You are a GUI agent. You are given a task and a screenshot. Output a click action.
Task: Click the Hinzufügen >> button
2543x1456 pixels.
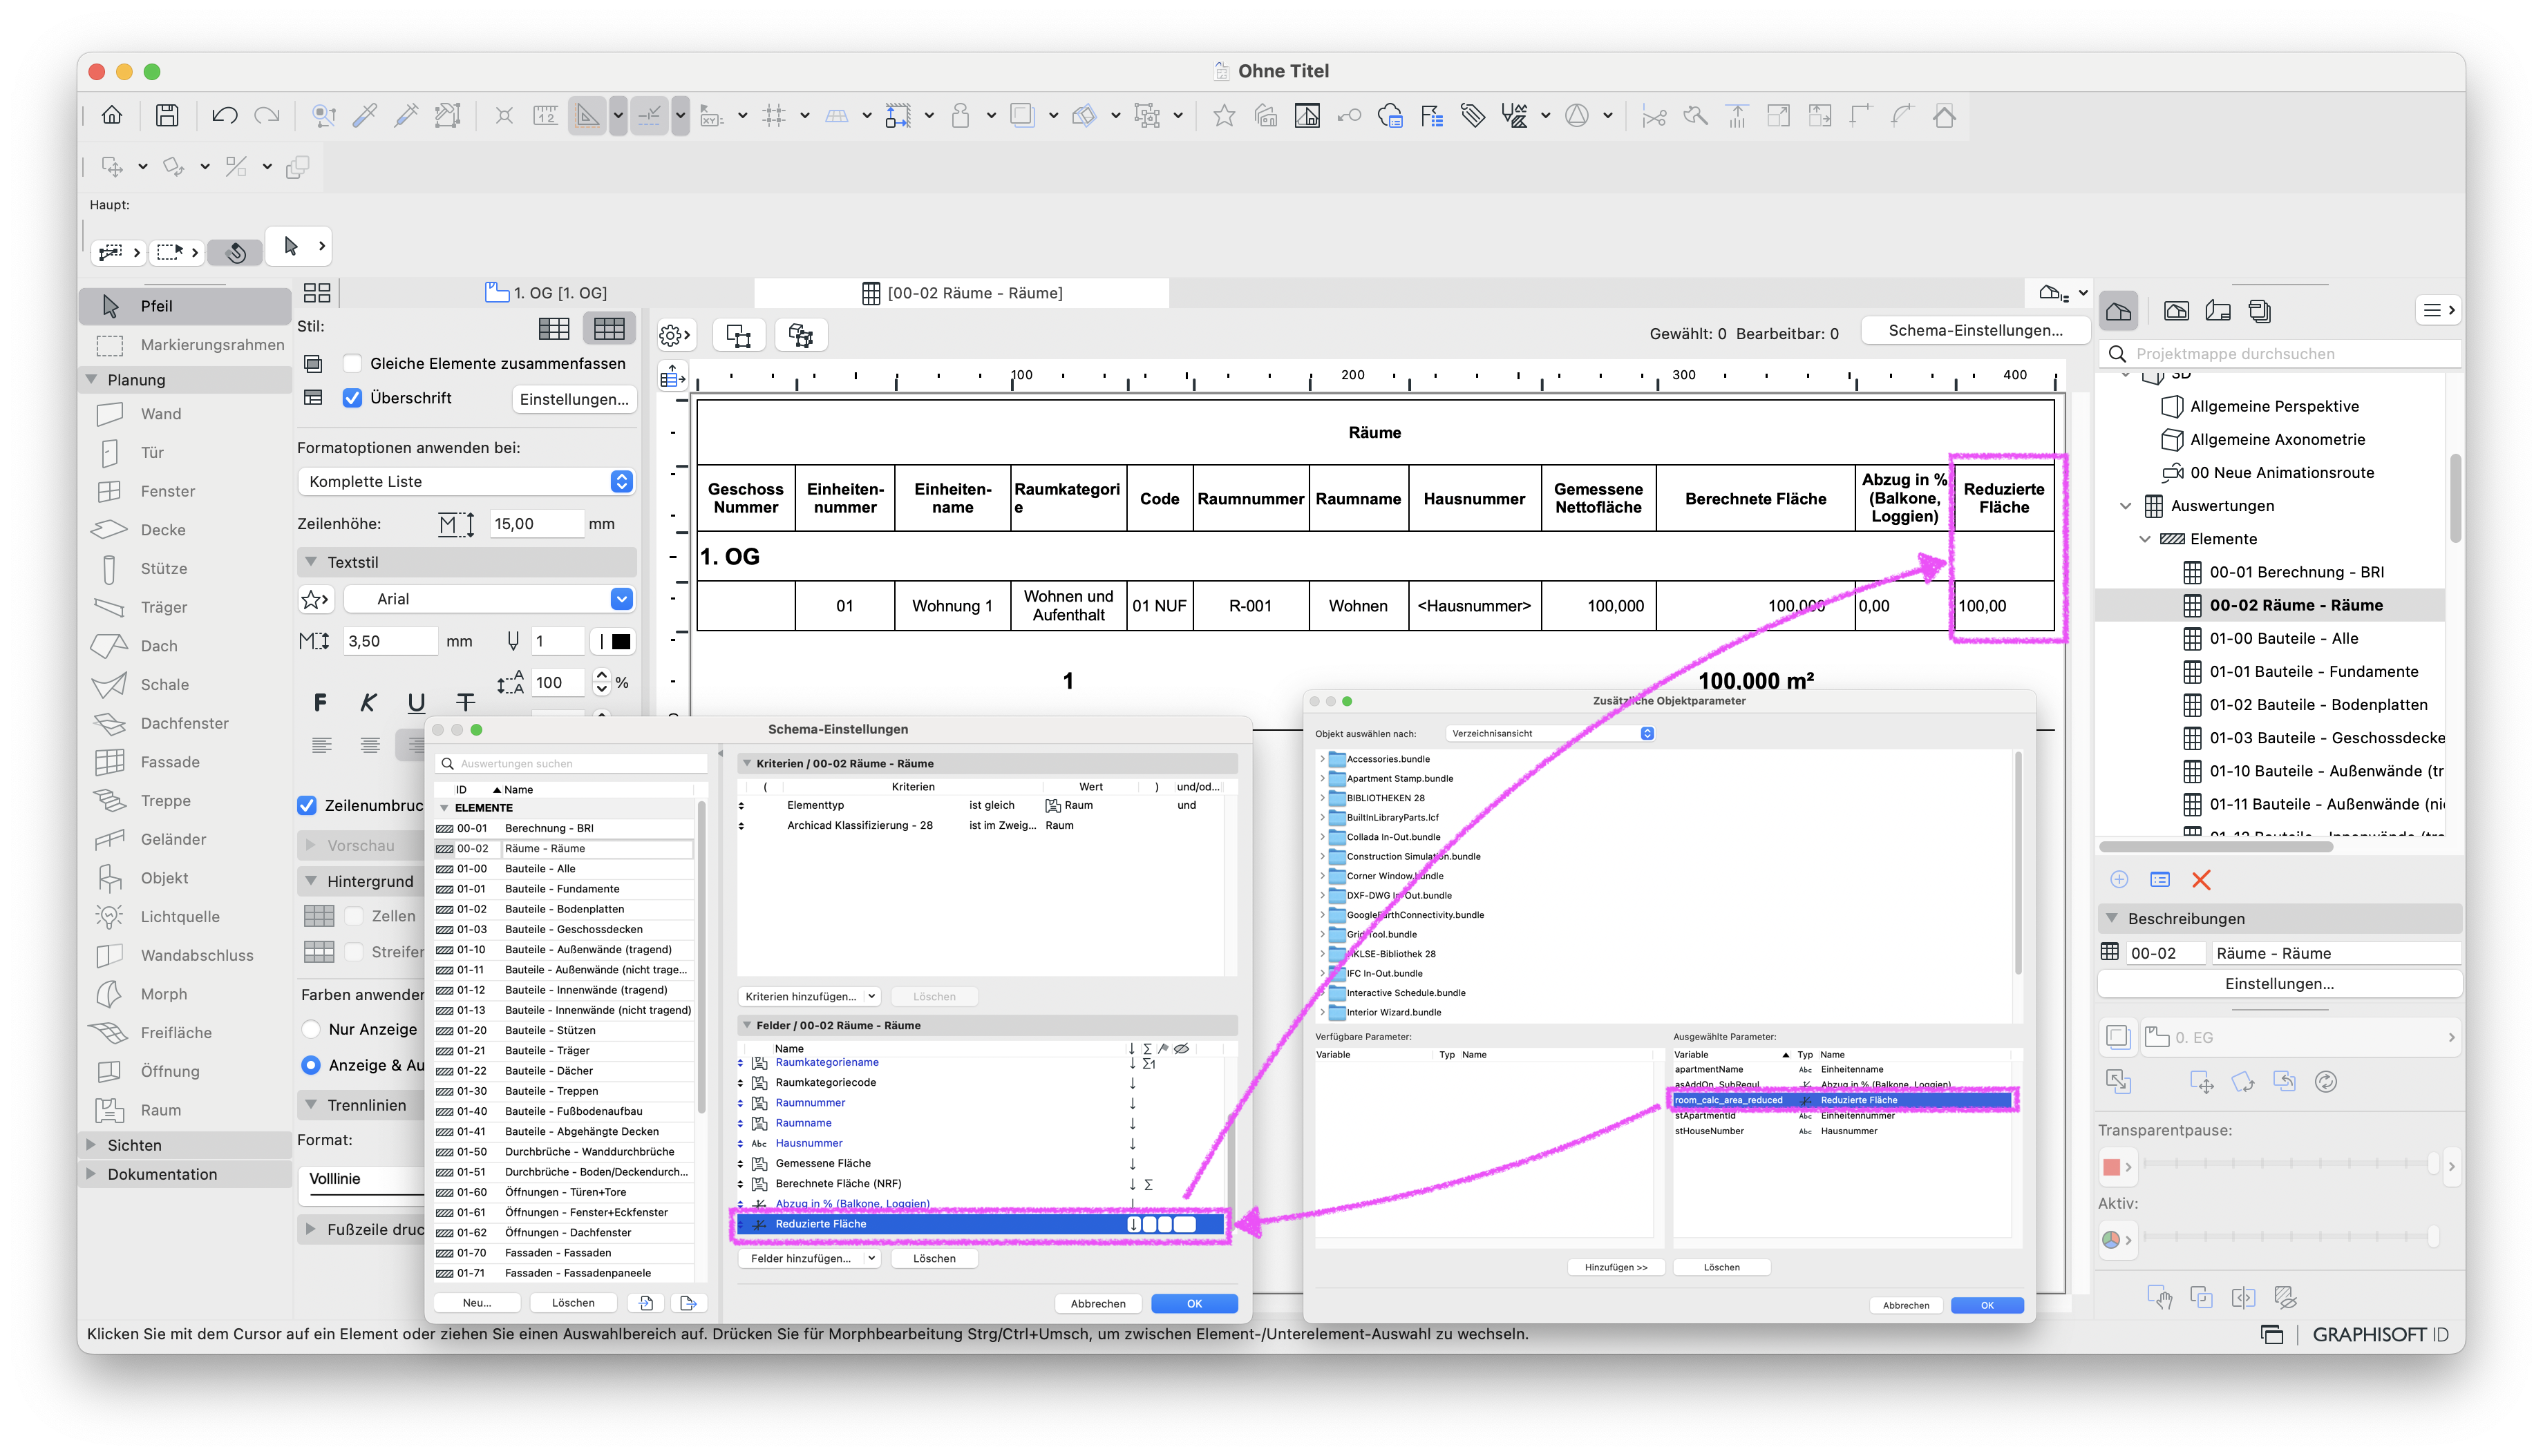pos(1616,1268)
